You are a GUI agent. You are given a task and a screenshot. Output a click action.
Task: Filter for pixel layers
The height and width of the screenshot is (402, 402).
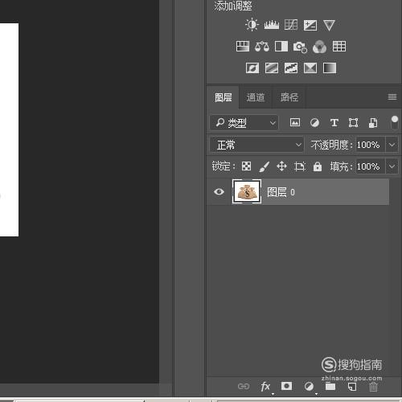click(x=295, y=122)
